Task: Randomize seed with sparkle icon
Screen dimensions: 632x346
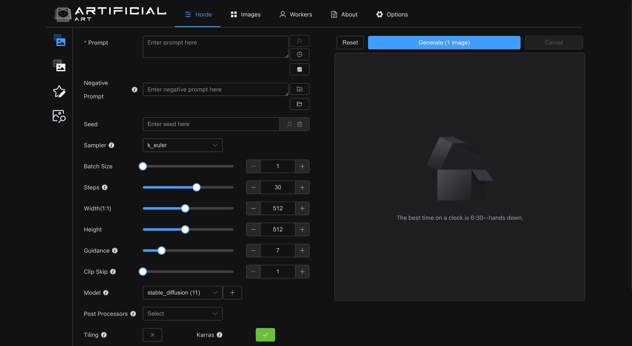Action: pyautogui.click(x=290, y=124)
